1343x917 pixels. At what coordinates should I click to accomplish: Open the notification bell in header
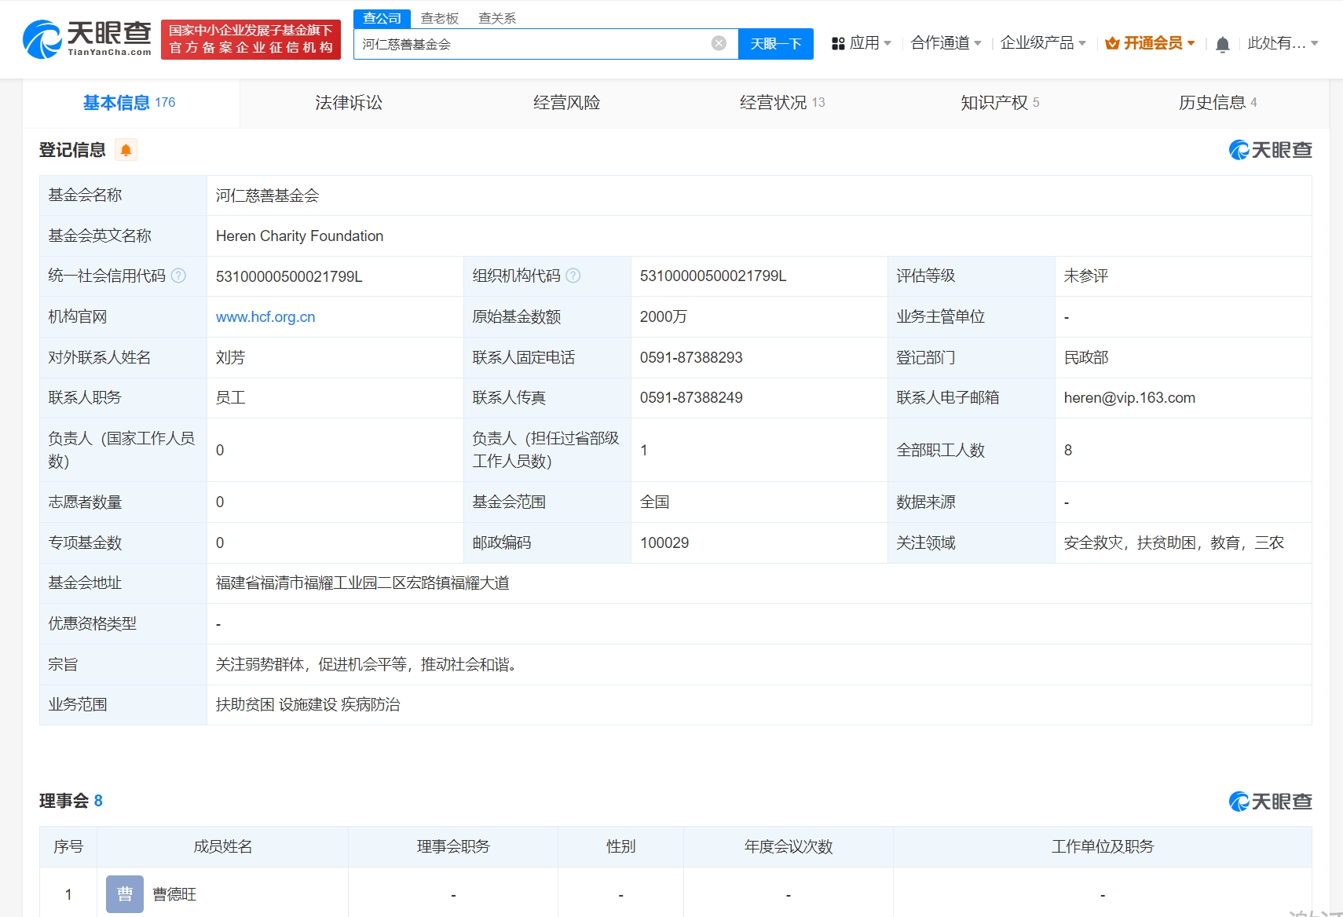click(x=1222, y=44)
